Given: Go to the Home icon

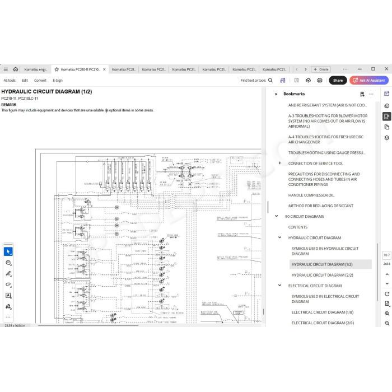Looking at the screenshot, I should coord(16,69).
